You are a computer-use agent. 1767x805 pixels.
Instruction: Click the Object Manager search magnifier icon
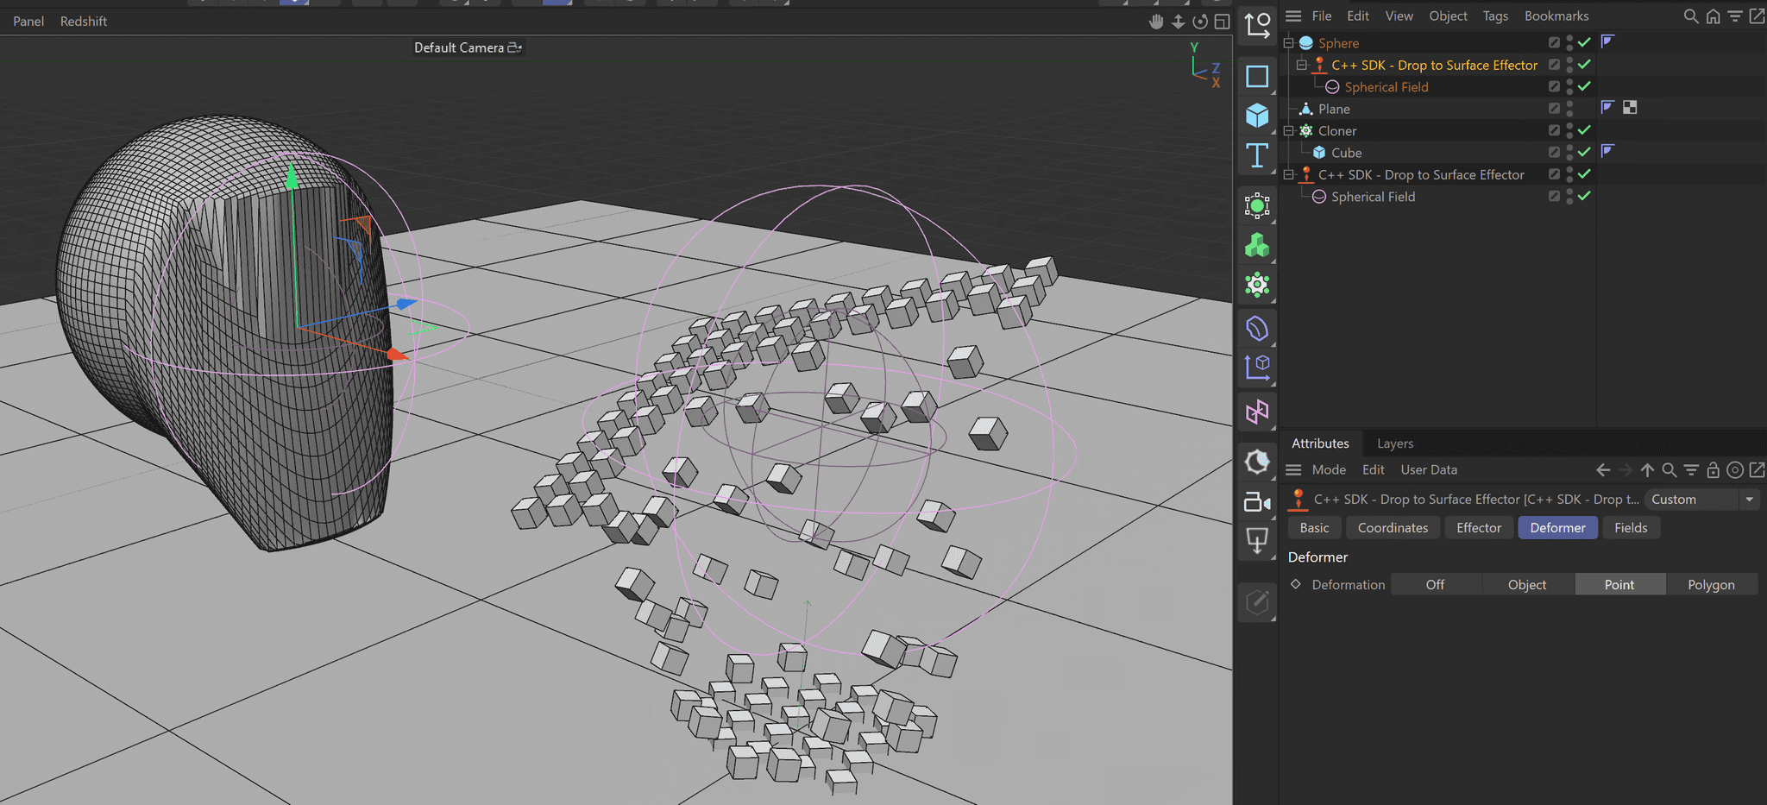click(x=1691, y=16)
